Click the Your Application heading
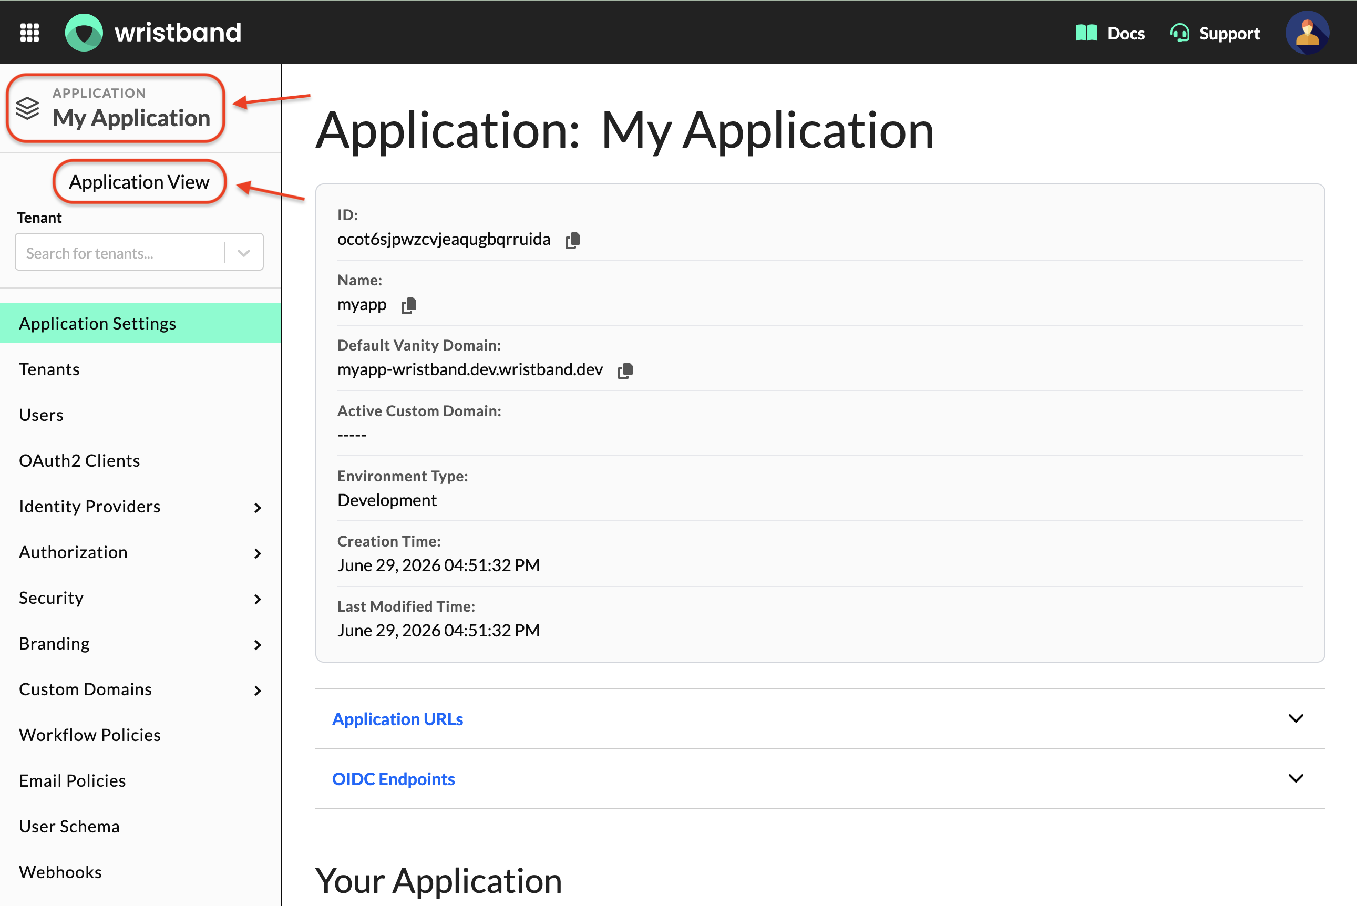The width and height of the screenshot is (1357, 906). (438, 881)
